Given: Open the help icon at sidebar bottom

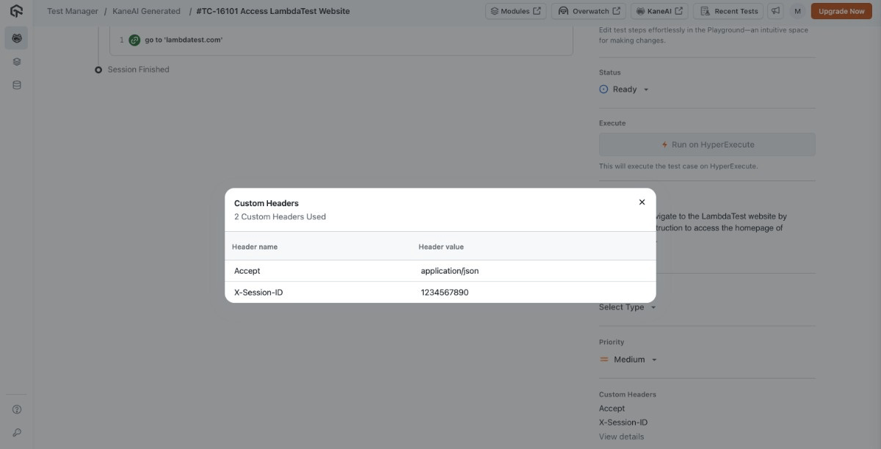Looking at the screenshot, I should coord(16,409).
